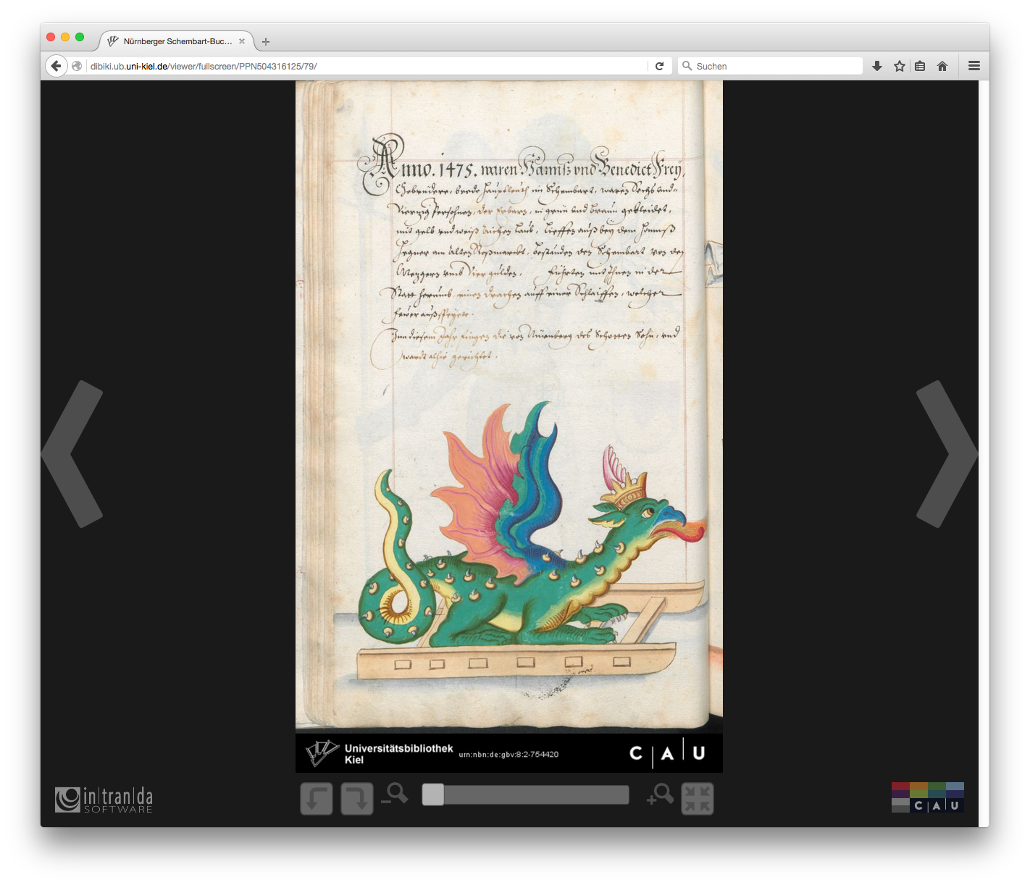Open the CAU colored logo link

tap(927, 797)
